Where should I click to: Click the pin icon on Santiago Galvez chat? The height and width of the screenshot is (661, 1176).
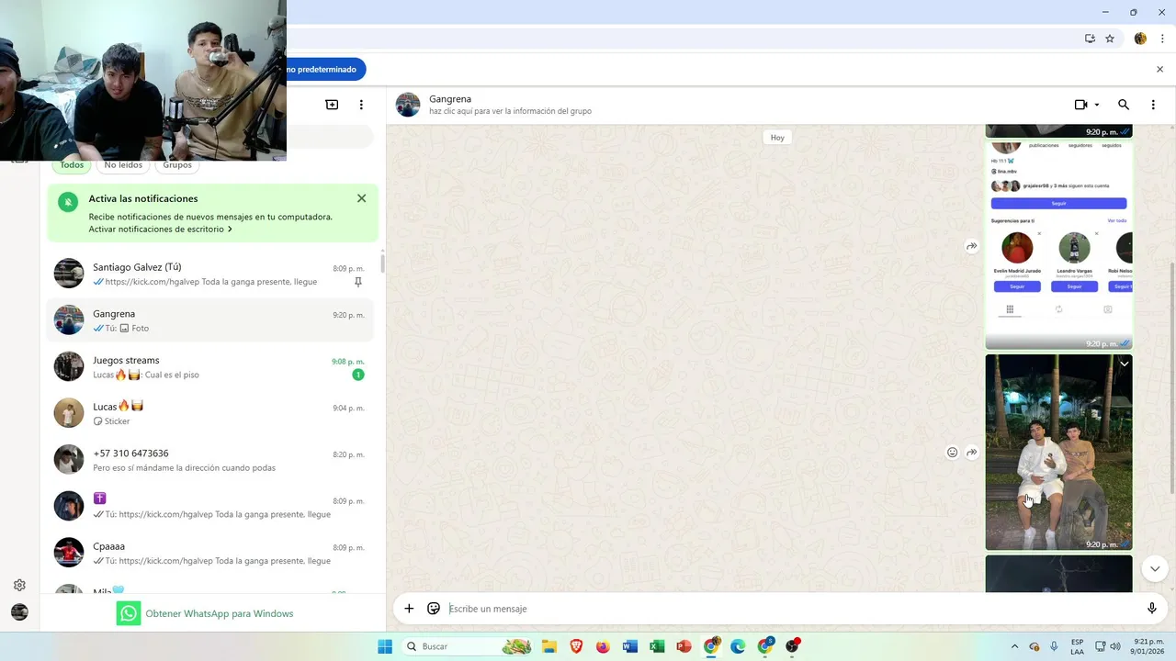coord(358,282)
